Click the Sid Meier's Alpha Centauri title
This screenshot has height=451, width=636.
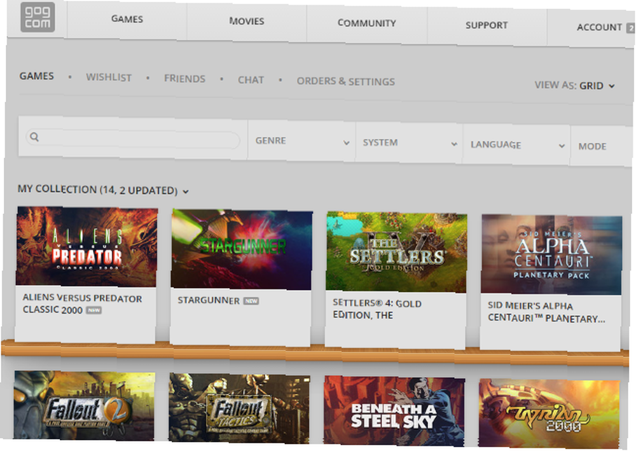[x=546, y=312]
